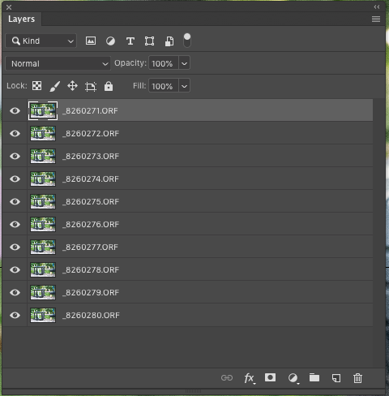Image resolution: width=389 pixels, height=396 pixels.
Task: Open the Fill slider dropdown arrow
Action: (x=184, y=86)
